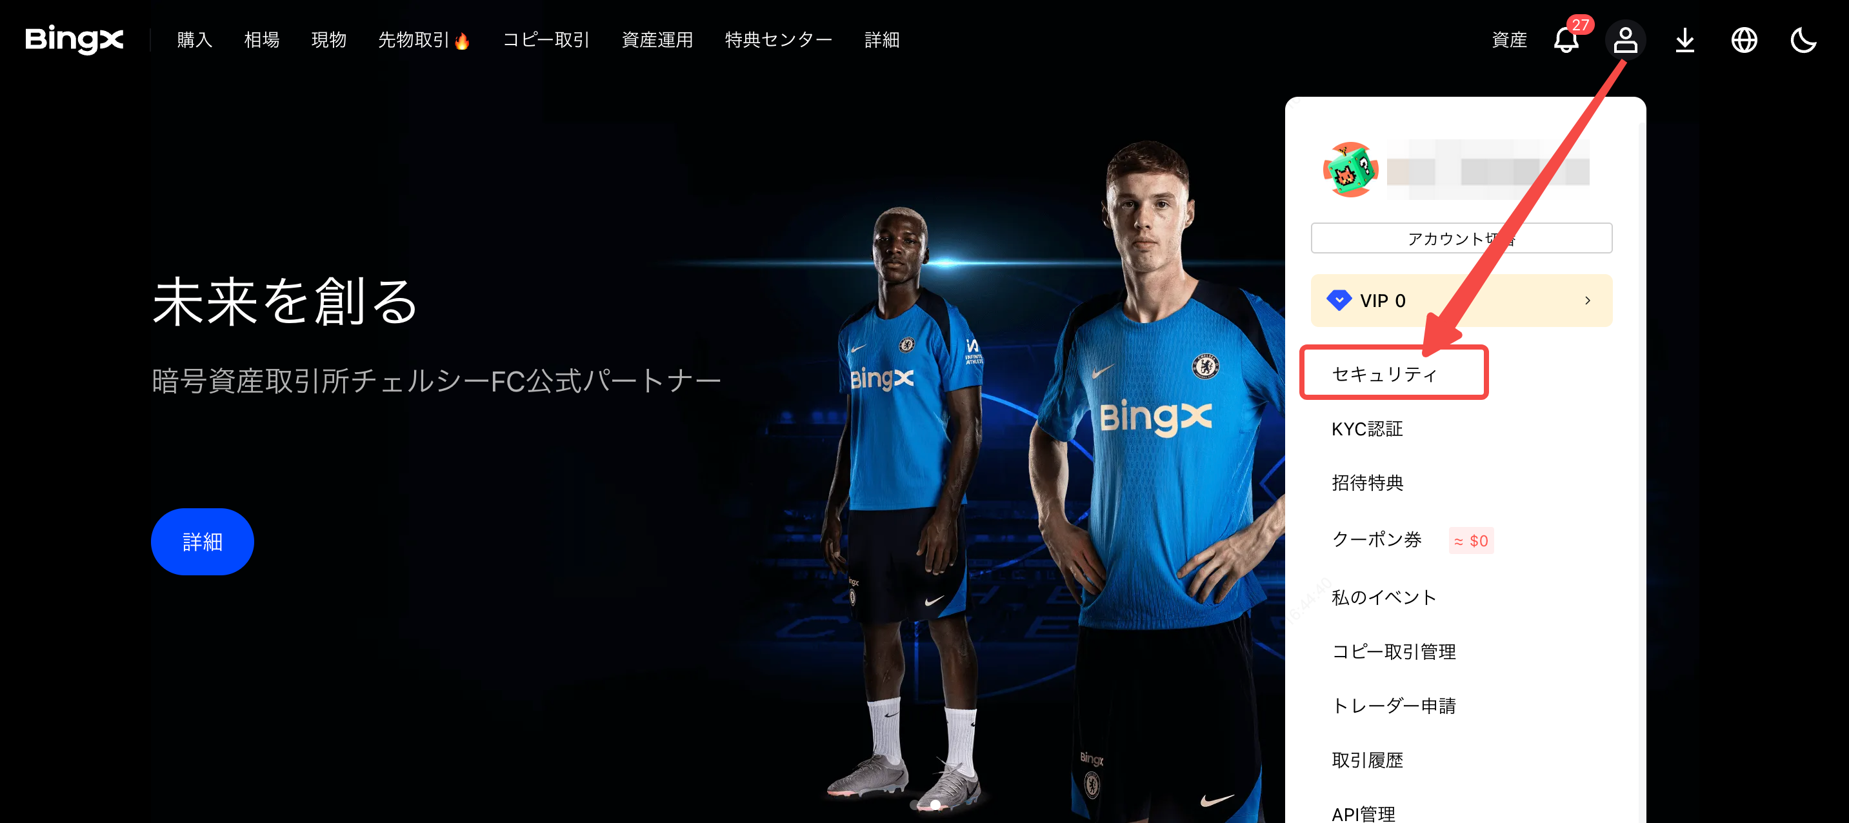
Task: Click the user profile icon
Action: click(1625, 39)
